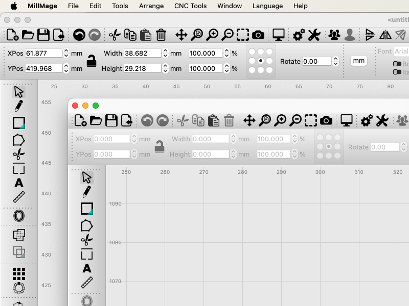
Task: Click the XPos stepper arrows in back window
Action: pos(66,53)
